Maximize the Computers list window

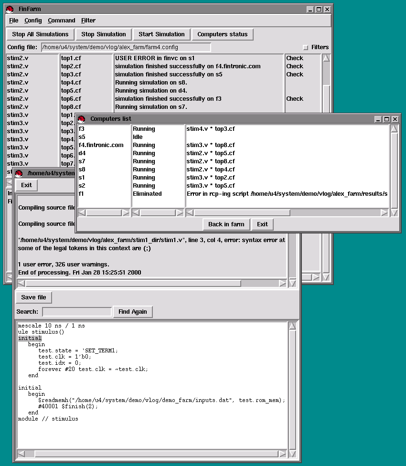point(386,119)
